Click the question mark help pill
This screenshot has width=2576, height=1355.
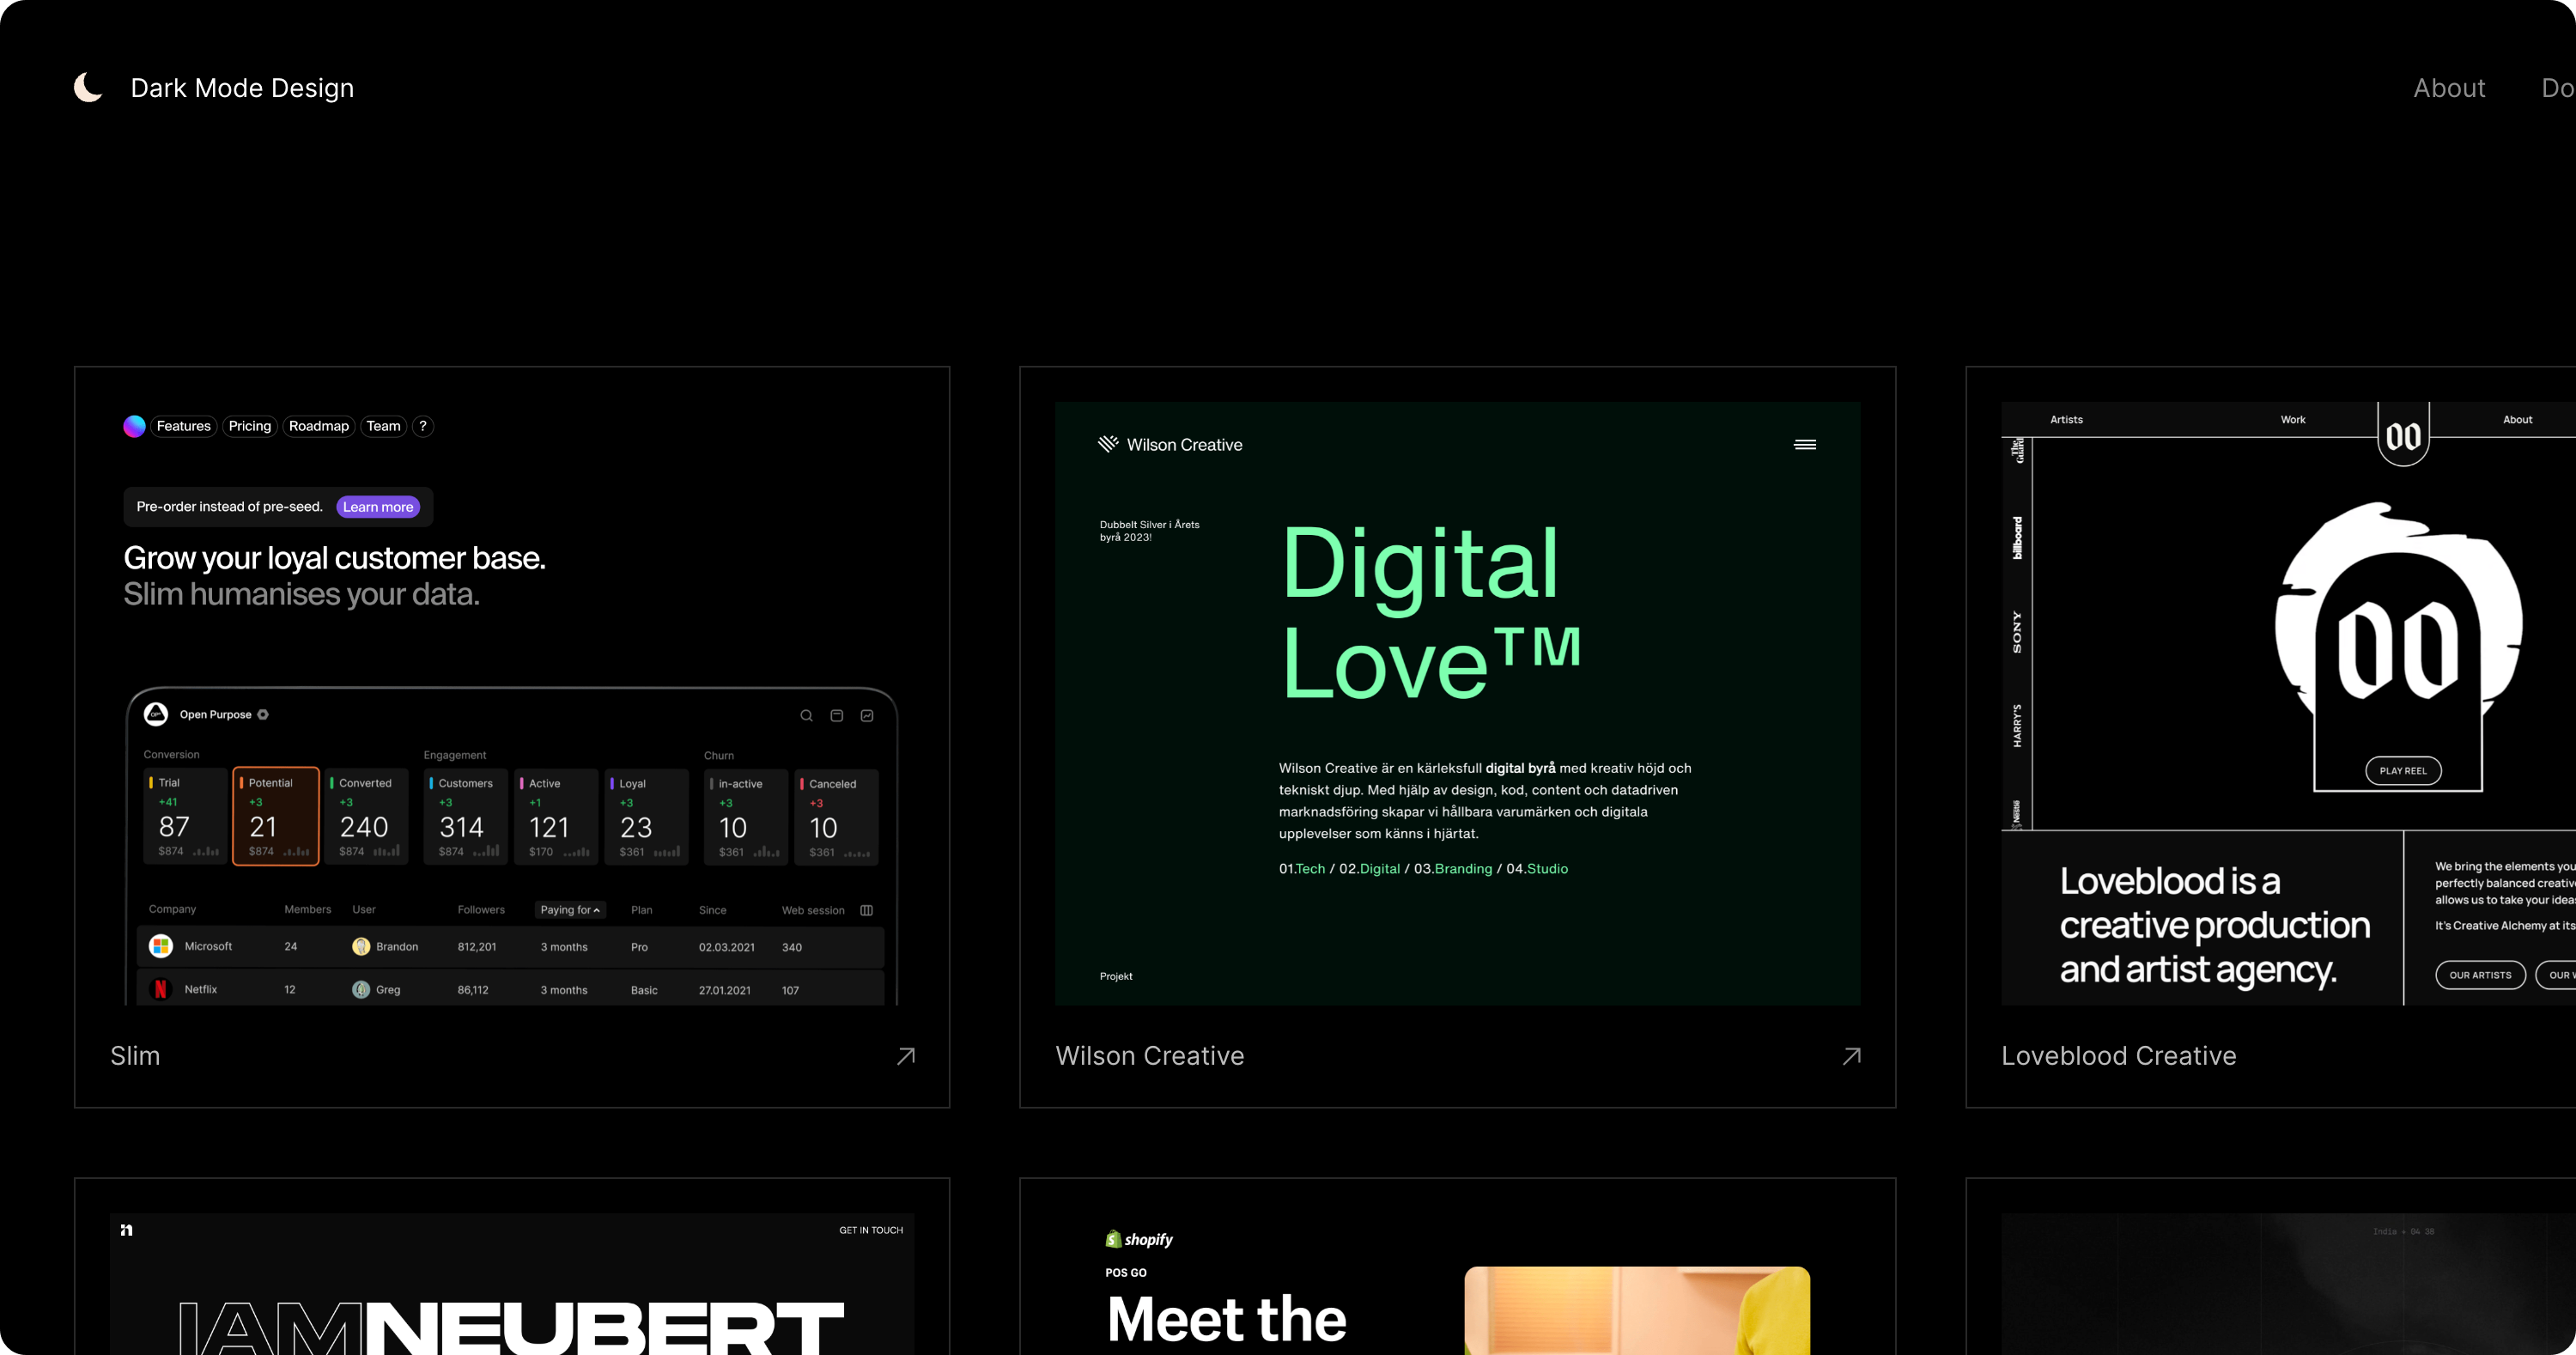[x=423, y=426]
